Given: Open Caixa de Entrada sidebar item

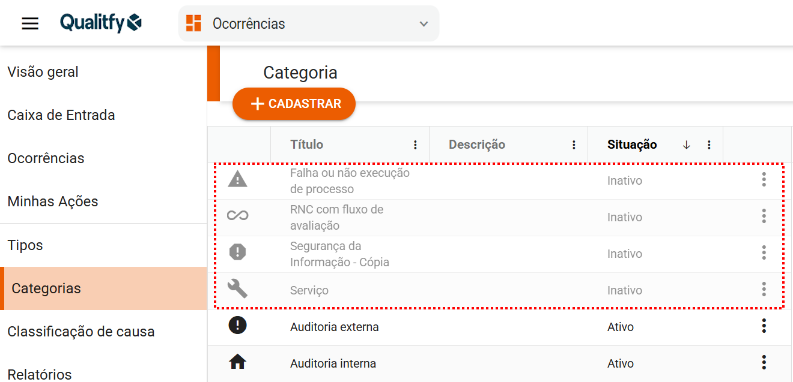Looking at the screenshot, I should tap(61, 115).
